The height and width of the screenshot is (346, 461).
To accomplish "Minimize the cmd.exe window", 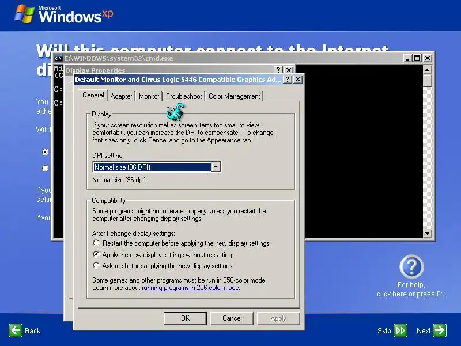I will pyautogui.click(x=407, y=58).
